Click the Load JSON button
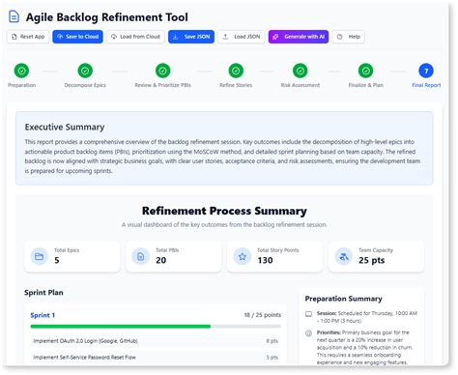 point(242,37)
